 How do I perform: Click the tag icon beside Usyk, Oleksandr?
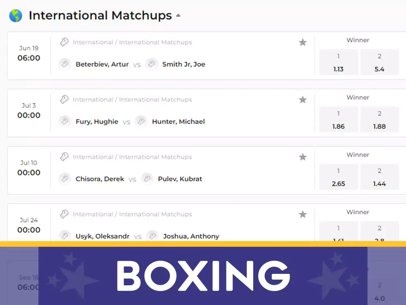point(65,236)
